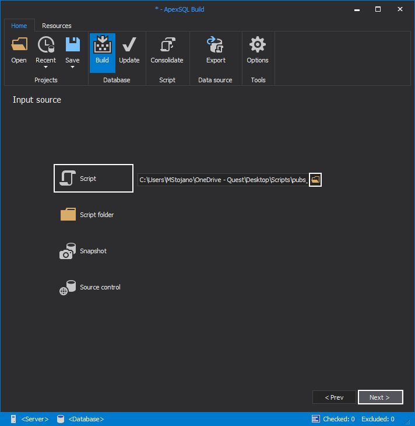Image resolution: width=415 pixels, height=426 pixels.
Task: Click the Recent projects clock icon
Action: 46,44
